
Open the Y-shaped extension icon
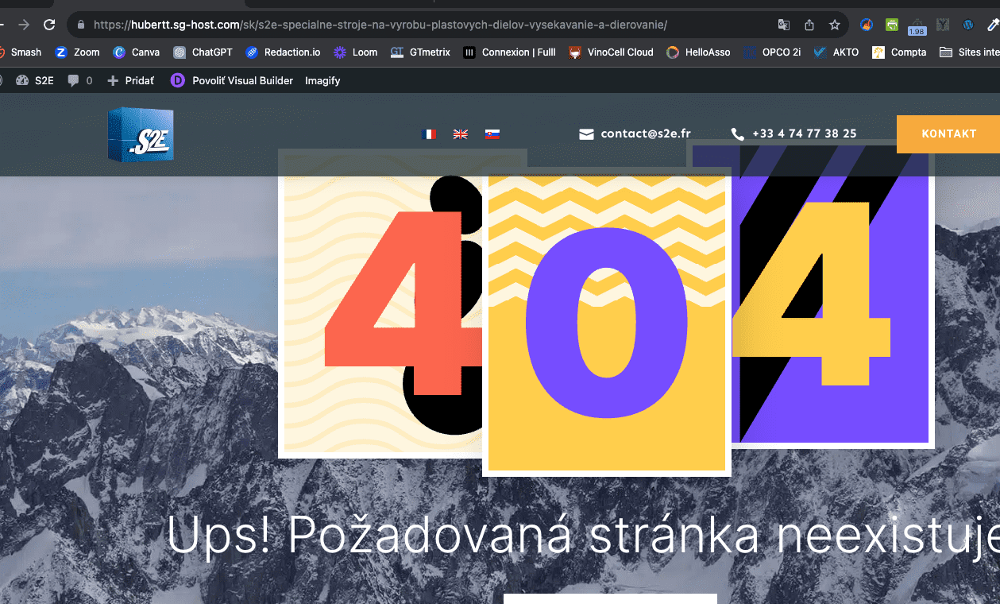(x=943, y=25)
